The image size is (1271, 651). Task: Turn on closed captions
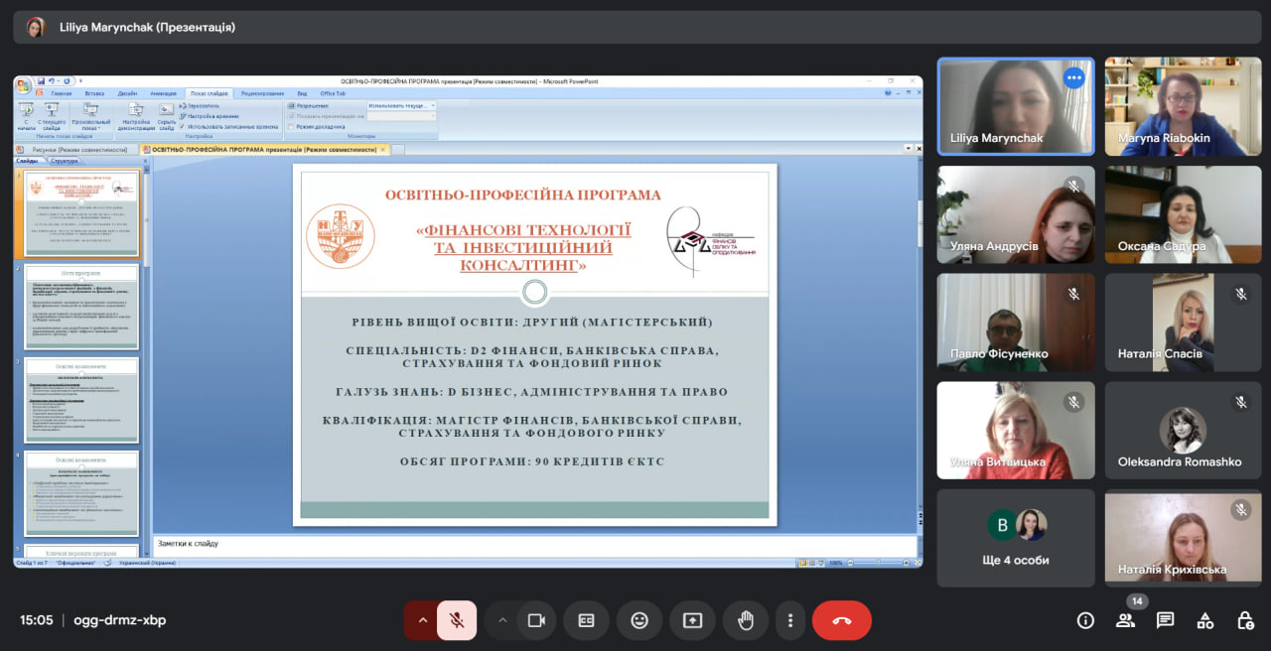pyautogui.click(x=586, y=620)
